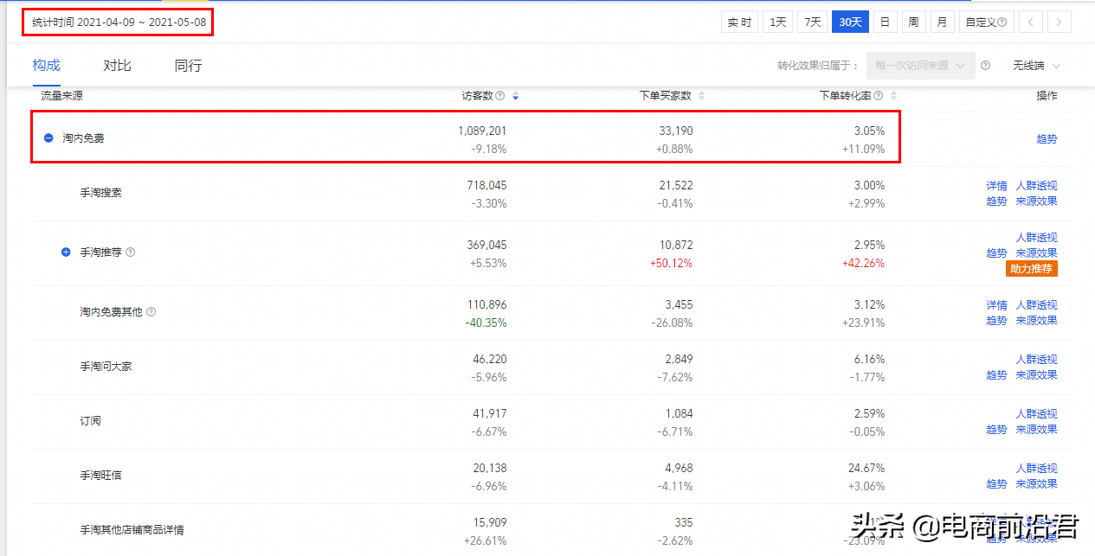Expand the 手淘推荐 row
Screen dimensions: 1095x556
(66, 252)
